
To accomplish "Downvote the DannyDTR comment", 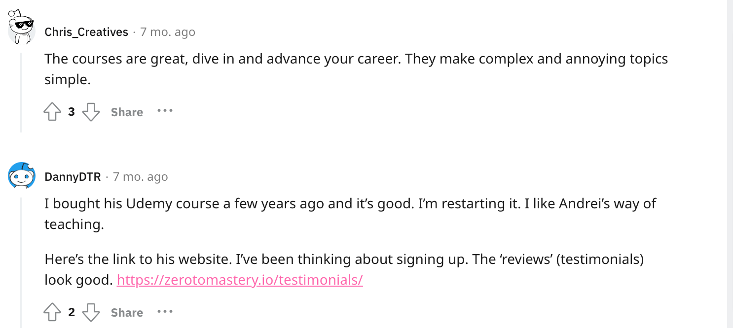I will click(91, 312).
